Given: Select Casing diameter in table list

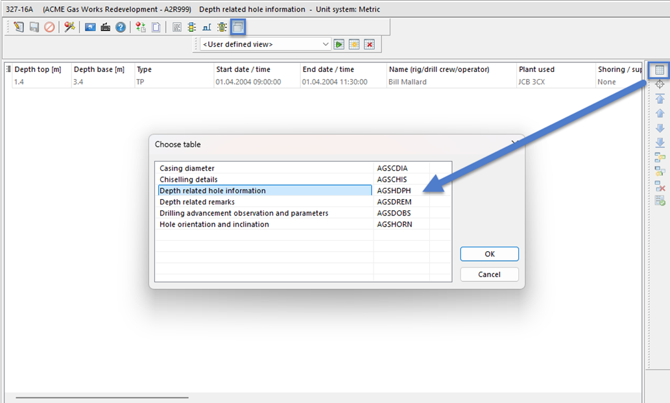Looking at the screenshot, I should click(x=187, y=169).
